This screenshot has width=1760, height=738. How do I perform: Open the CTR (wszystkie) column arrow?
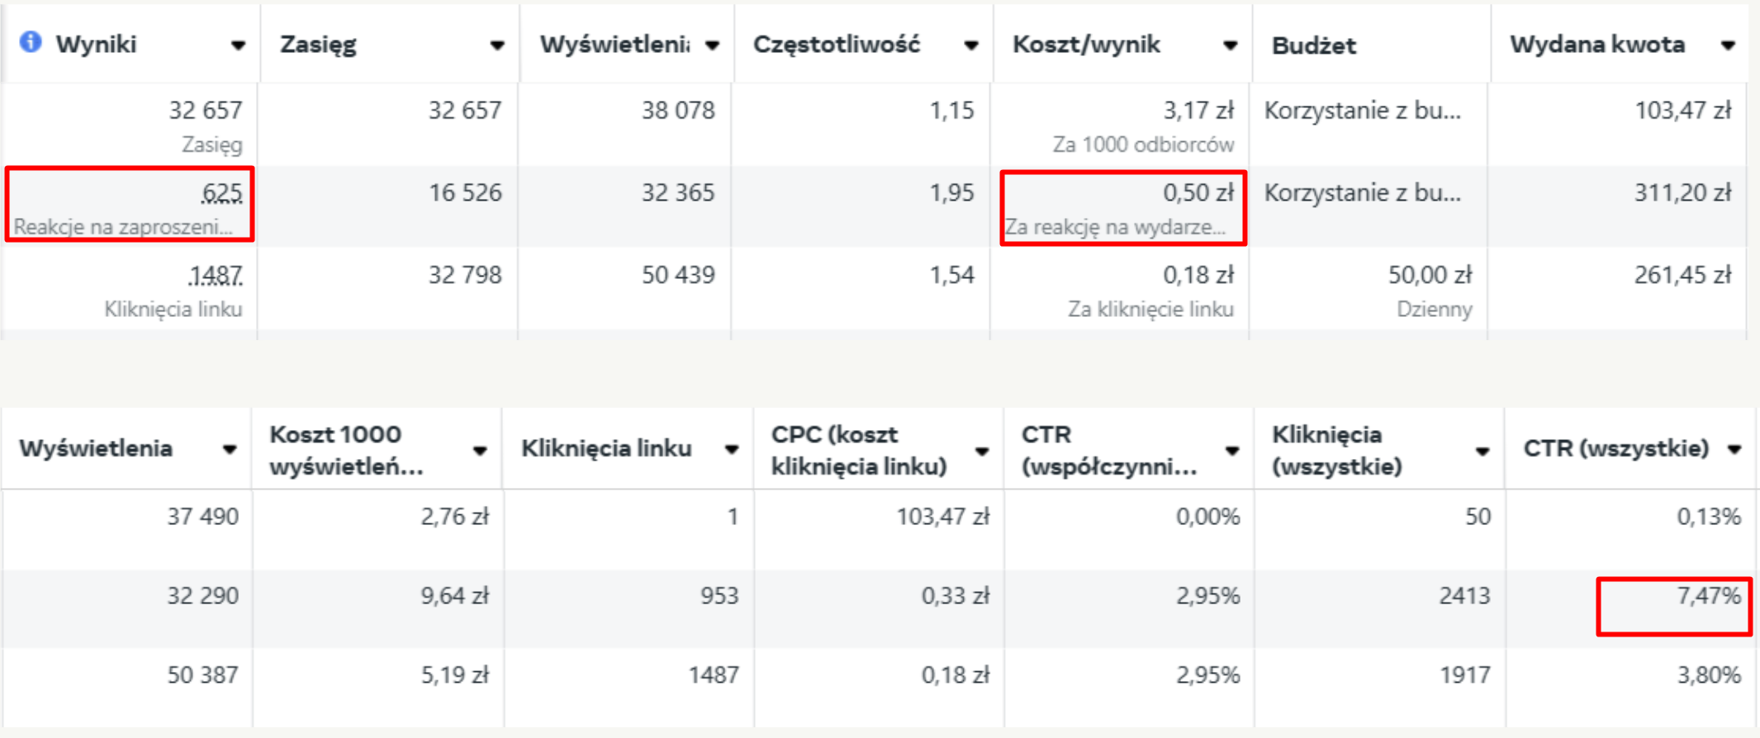[x=1734, y=449]
